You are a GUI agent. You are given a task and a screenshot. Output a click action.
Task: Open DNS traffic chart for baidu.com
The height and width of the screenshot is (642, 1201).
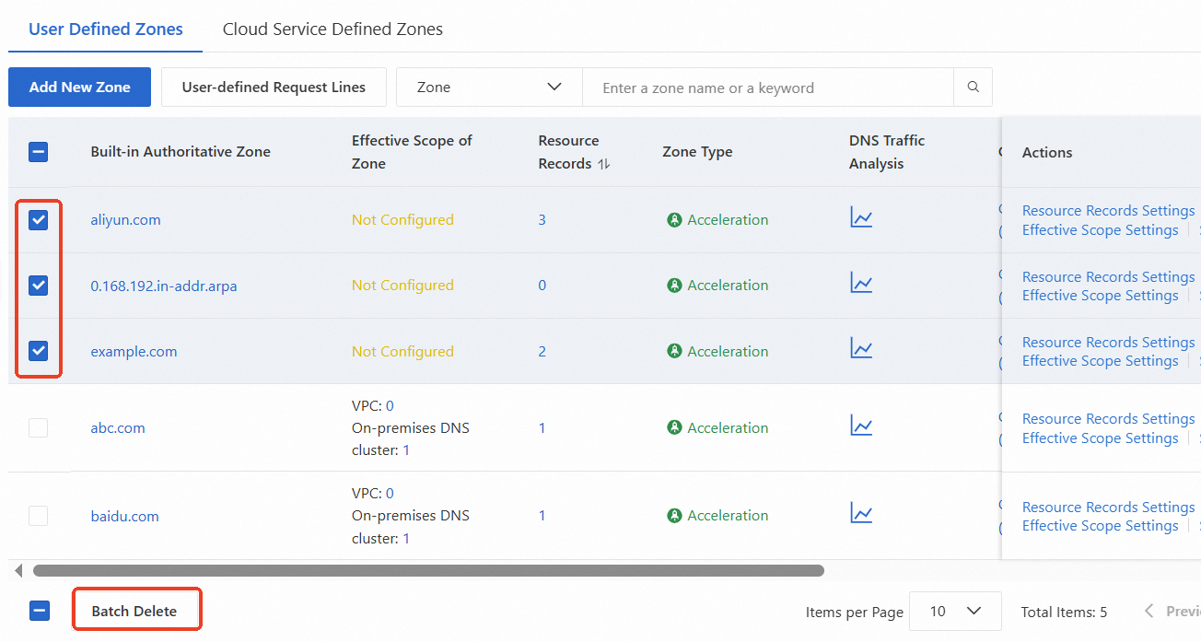[861, 514]
